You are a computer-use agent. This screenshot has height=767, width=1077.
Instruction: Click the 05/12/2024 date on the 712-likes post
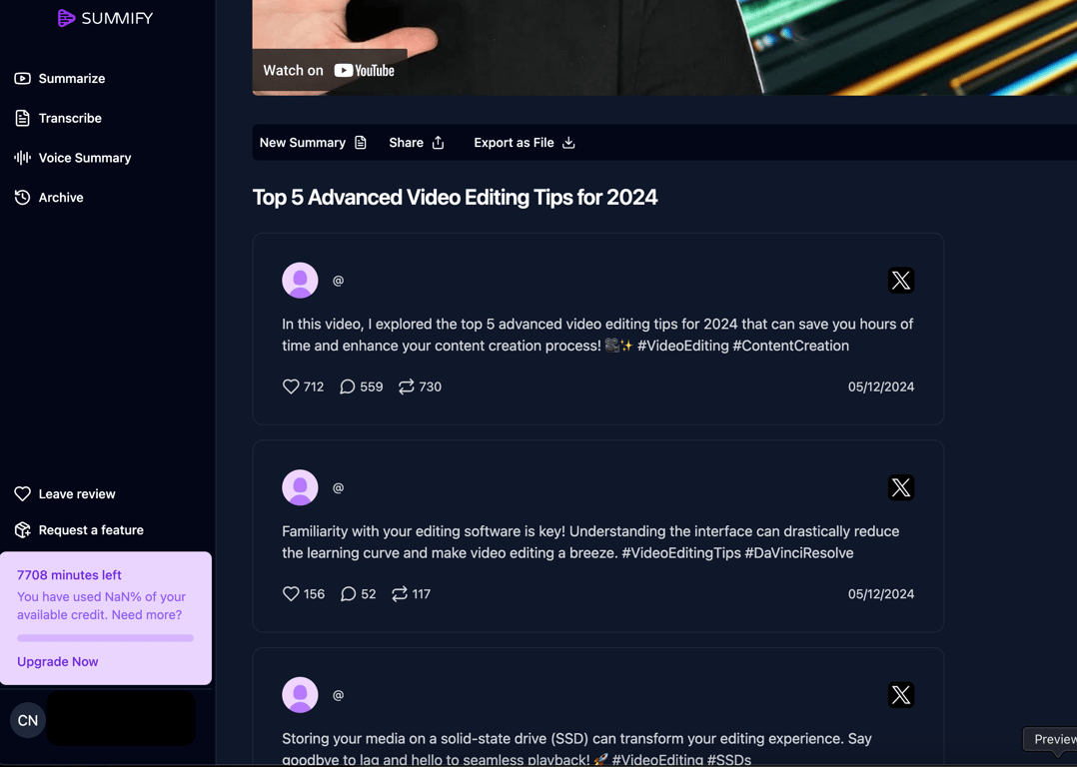(881, 386)
